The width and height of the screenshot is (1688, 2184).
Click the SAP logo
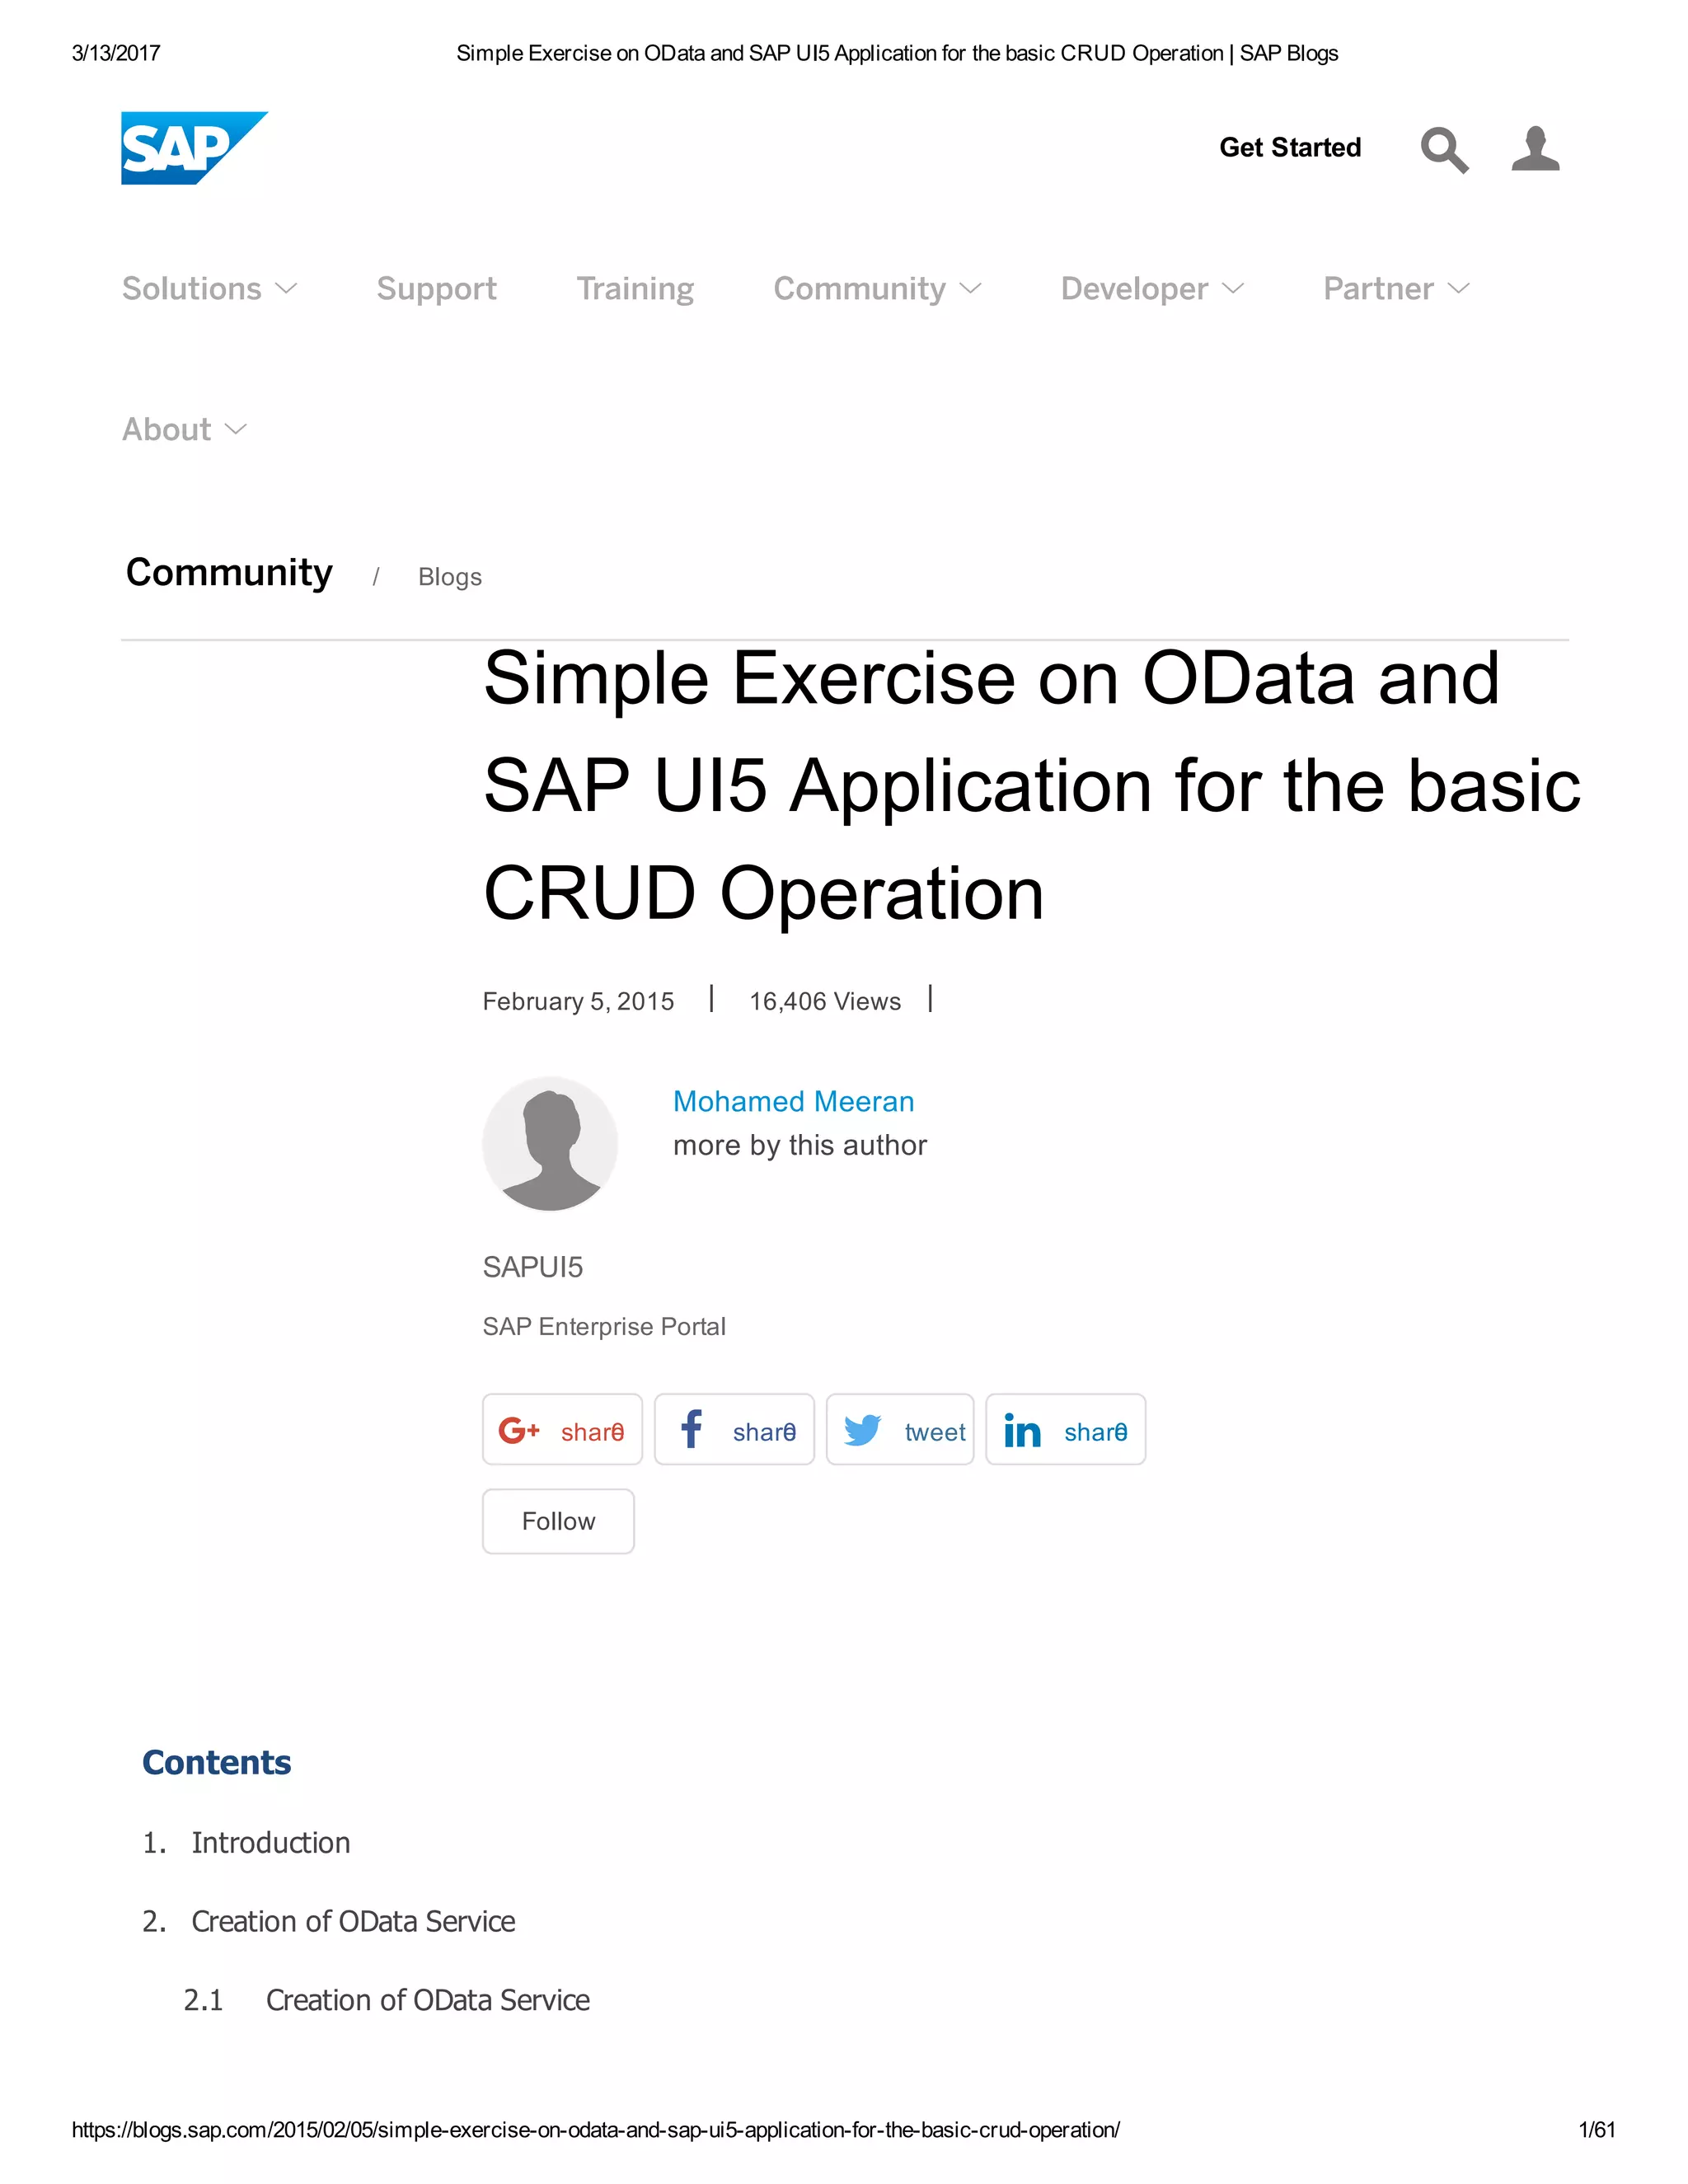click(x=193, y=148)
